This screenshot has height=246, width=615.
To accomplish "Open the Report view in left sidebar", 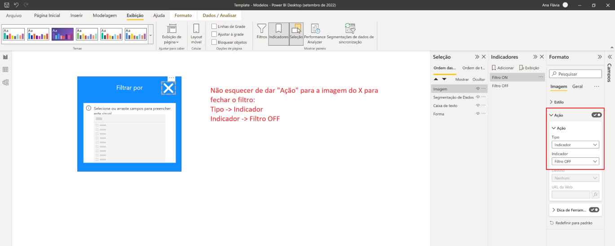I will (6, 57).
